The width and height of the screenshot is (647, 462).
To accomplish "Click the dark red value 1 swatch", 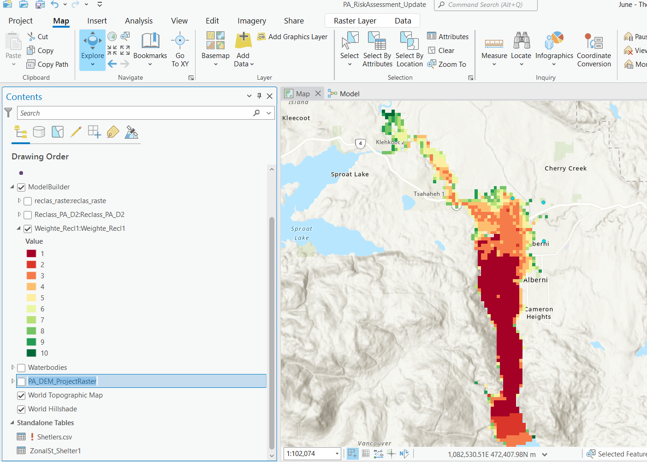I will 31,254.
